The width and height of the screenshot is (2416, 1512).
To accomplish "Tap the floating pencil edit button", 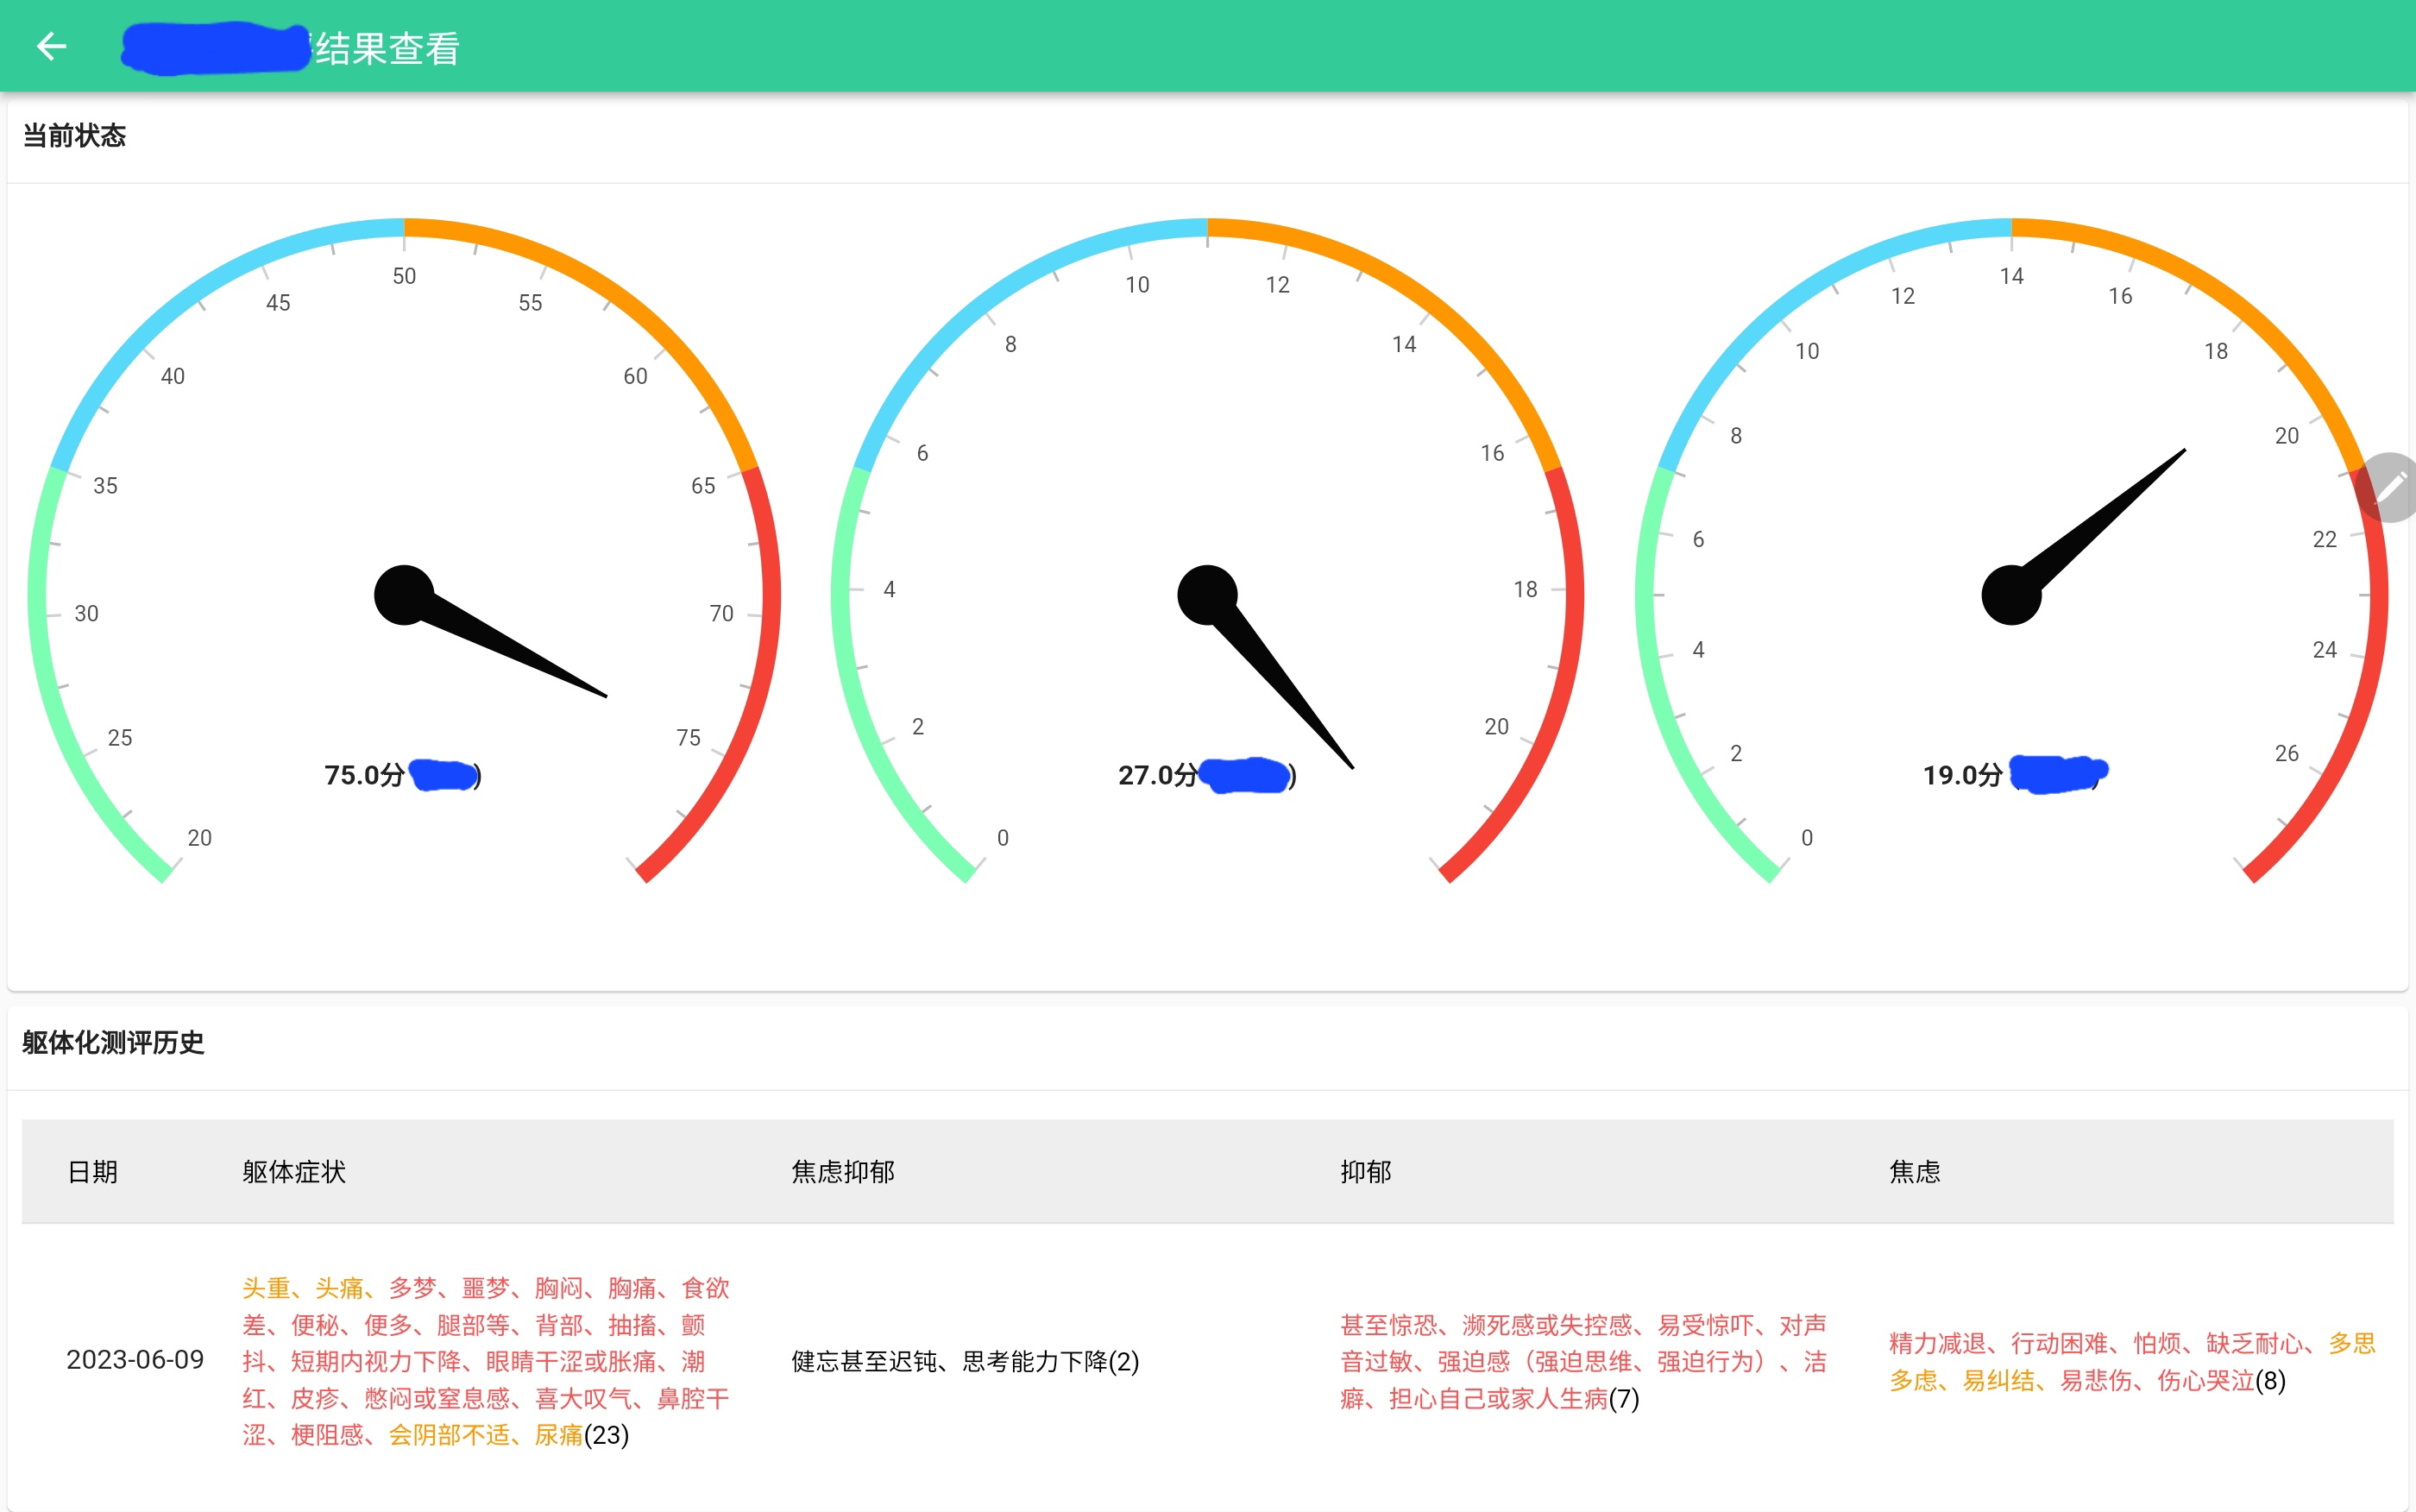I will tap(2388, 487).
